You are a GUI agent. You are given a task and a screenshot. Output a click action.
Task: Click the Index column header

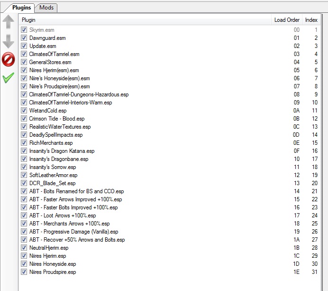tap(311, 20)
